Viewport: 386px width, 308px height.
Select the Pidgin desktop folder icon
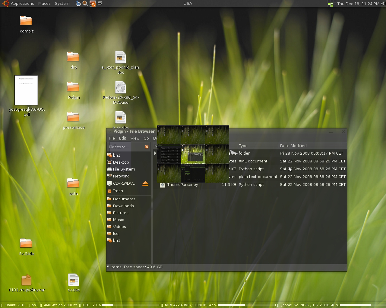[x=73, y=87]
